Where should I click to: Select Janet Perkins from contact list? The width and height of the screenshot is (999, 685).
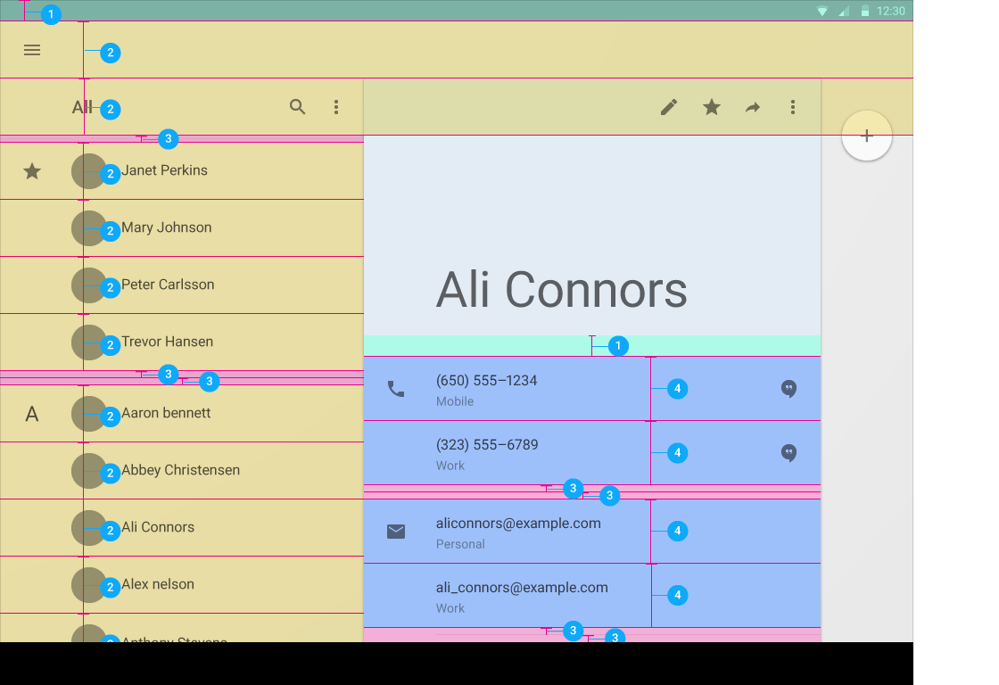[x=165, y=170]
